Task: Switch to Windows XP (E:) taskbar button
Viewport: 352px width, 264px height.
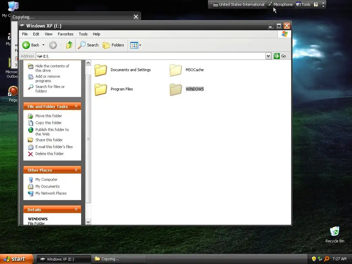Action: pyautogui.click(x=64, y=259)
